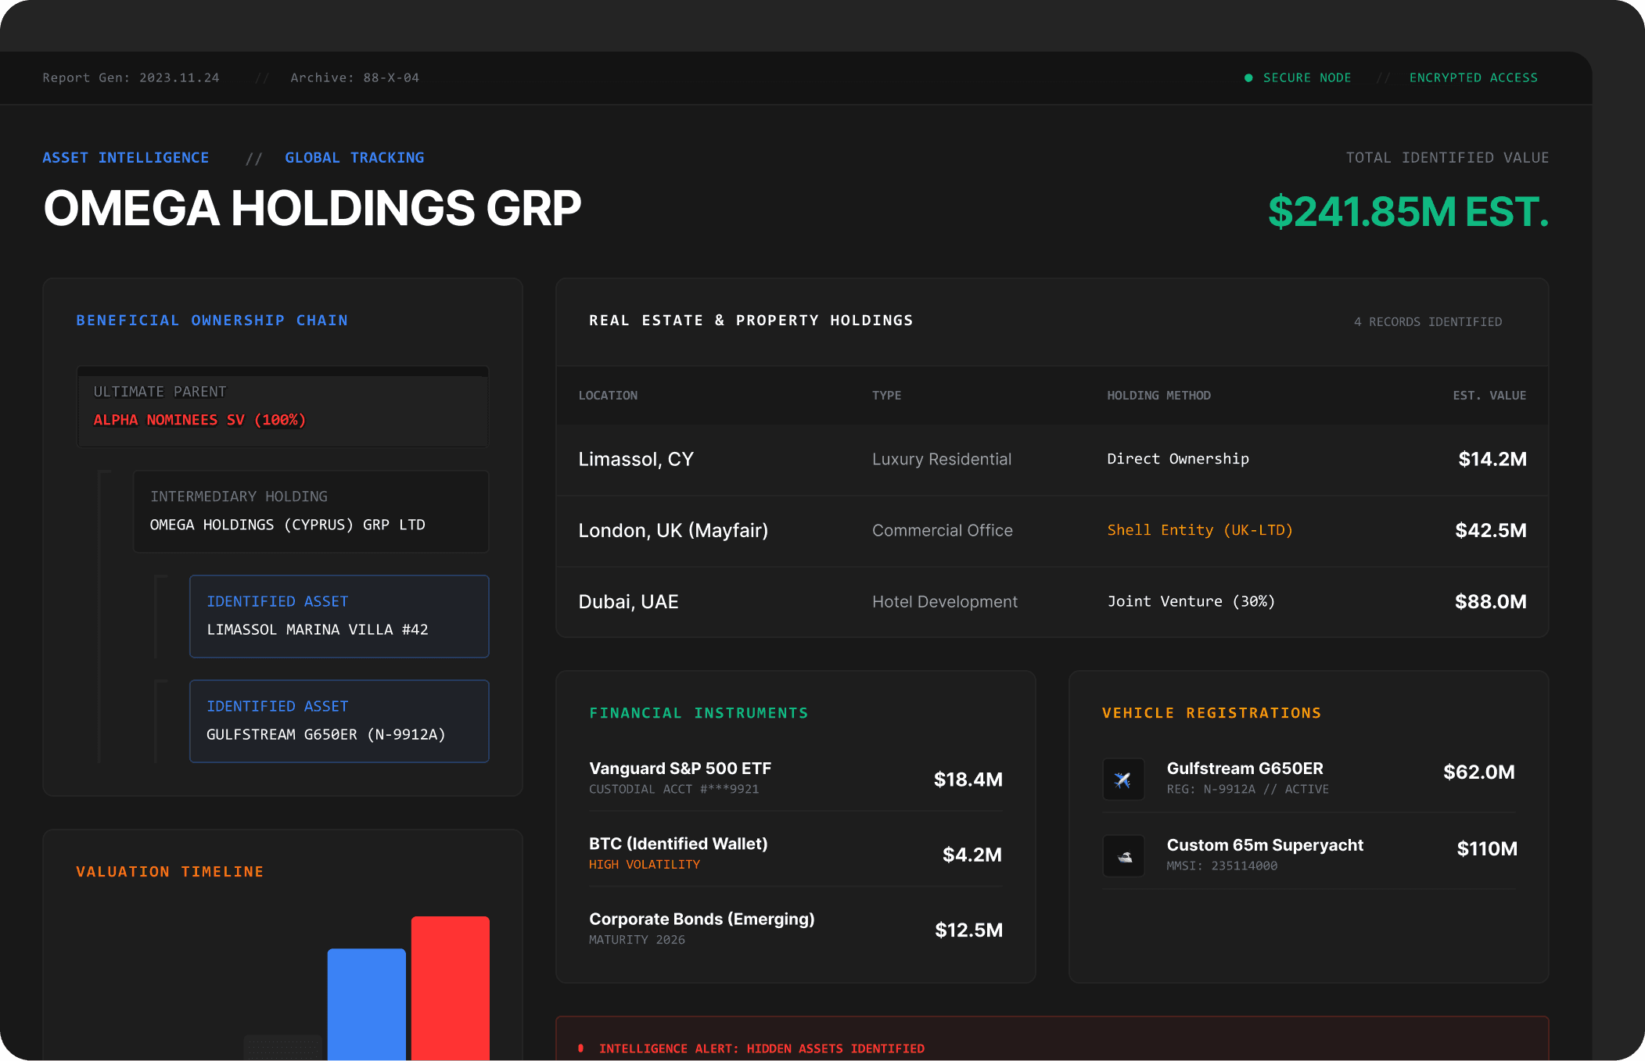Click the red valuation timeline bar
This screenshot has height=1061, width=1645.
click(x=450, y=988)
